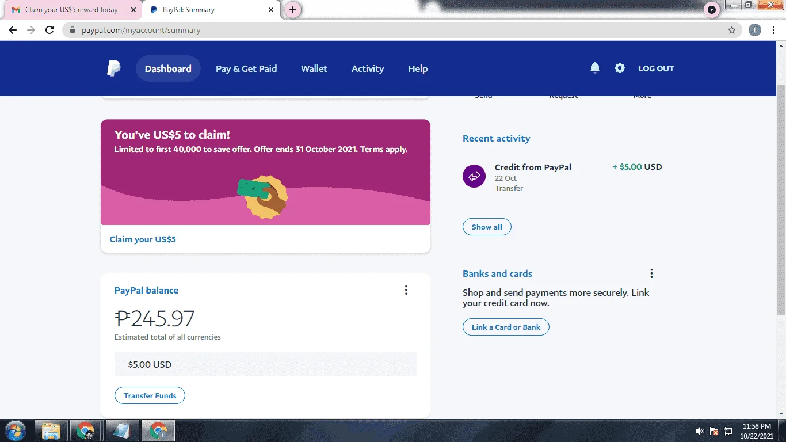Click the PayPal logo in header
Screen dimensions: 786x442
click(x=114, y=68)
